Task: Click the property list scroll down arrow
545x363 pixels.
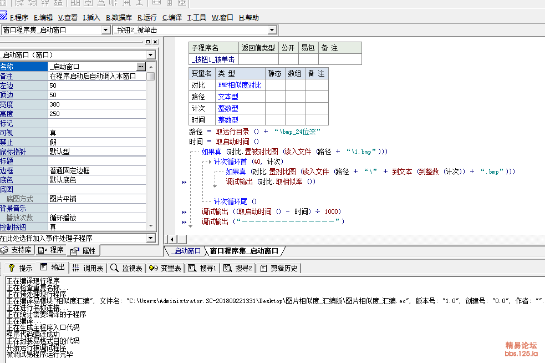Action: click(151, 226)
